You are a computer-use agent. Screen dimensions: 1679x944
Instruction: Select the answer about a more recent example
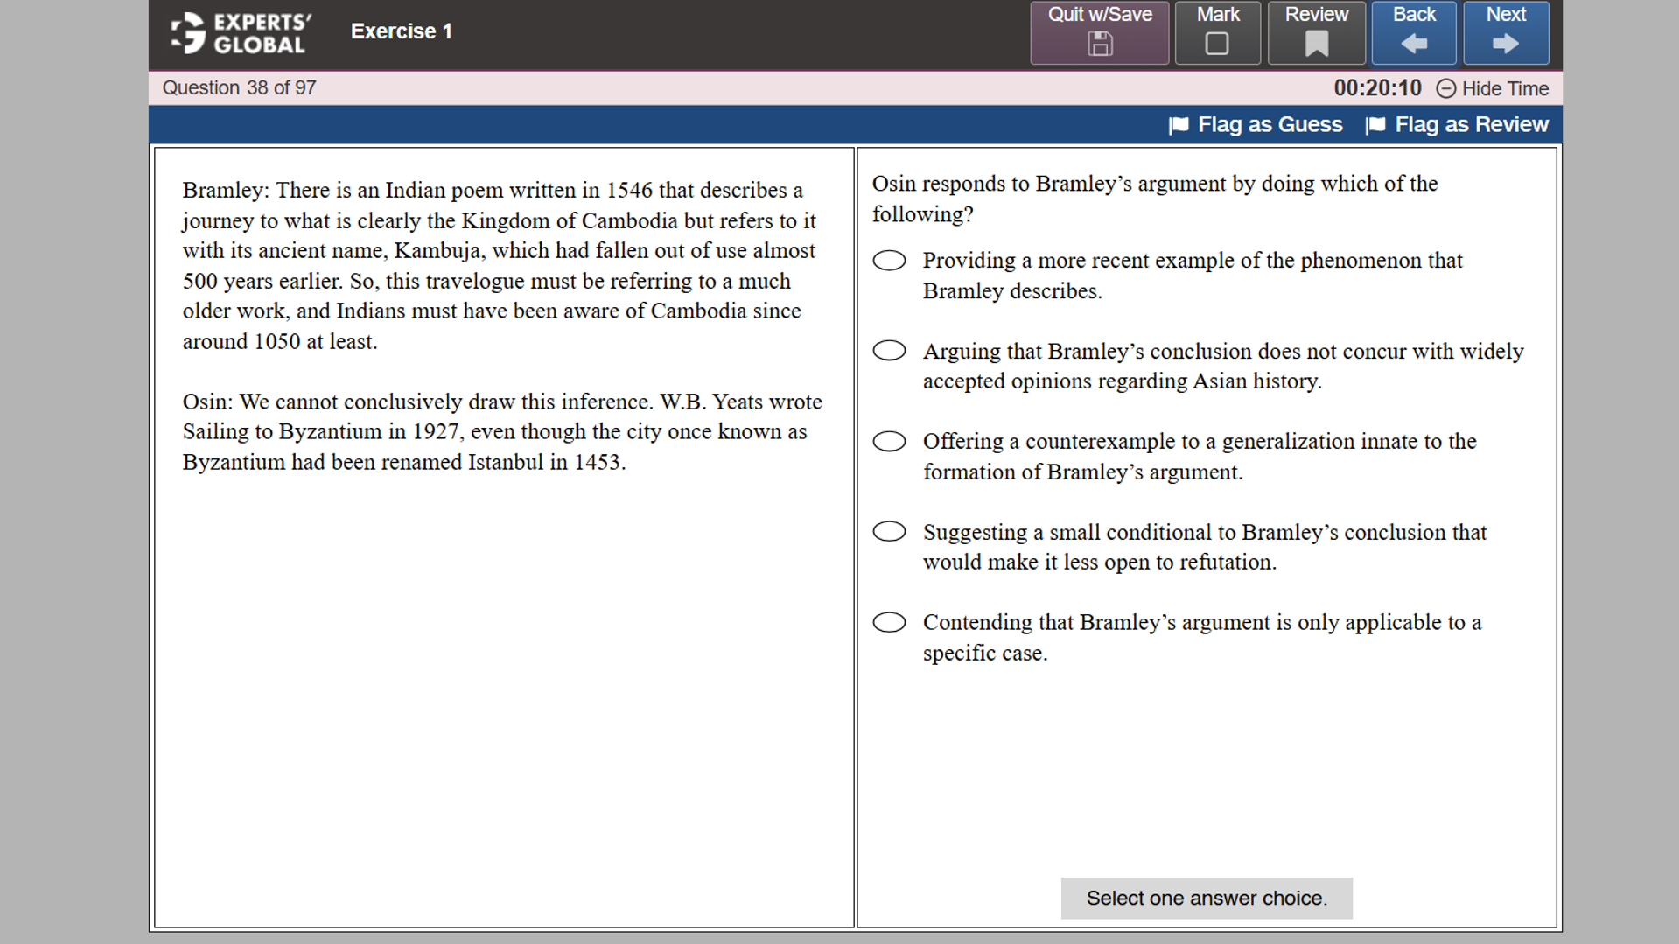point(889,260)
